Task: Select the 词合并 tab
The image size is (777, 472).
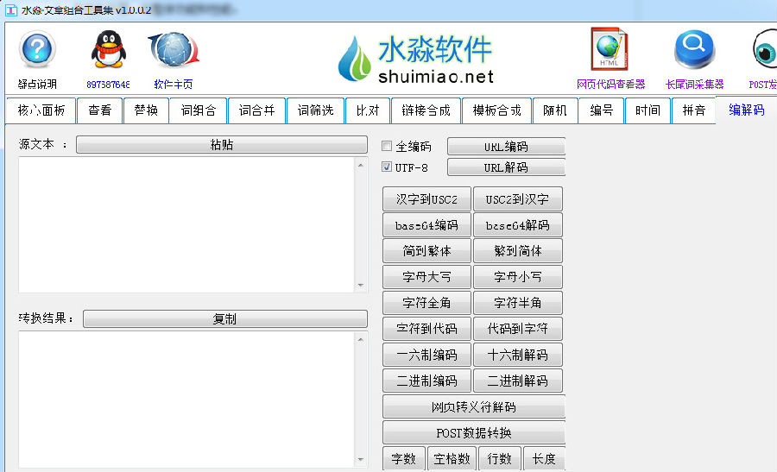Action: tap(256, 110)
